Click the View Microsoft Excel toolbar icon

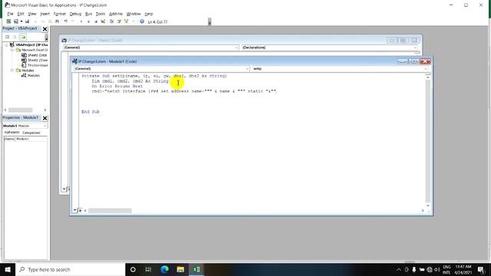[x=8, y=21]
